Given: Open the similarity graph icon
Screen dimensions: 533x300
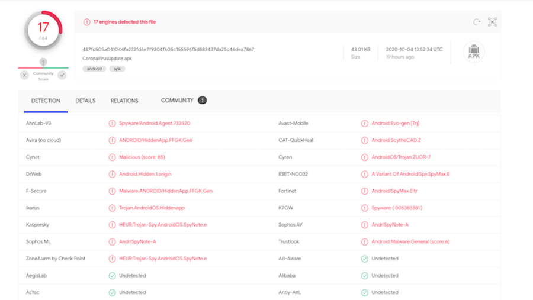Looking at the screenshot, I should [x=492, y=22].
